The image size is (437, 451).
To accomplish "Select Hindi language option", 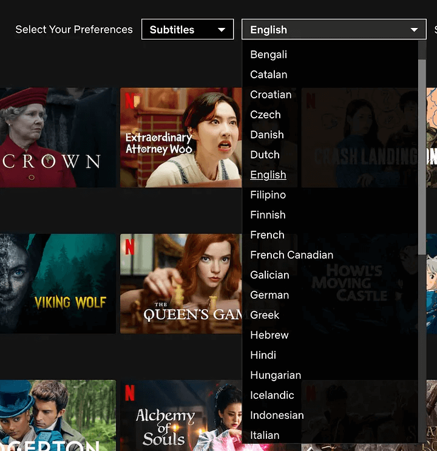I will [x=263, y=355].
